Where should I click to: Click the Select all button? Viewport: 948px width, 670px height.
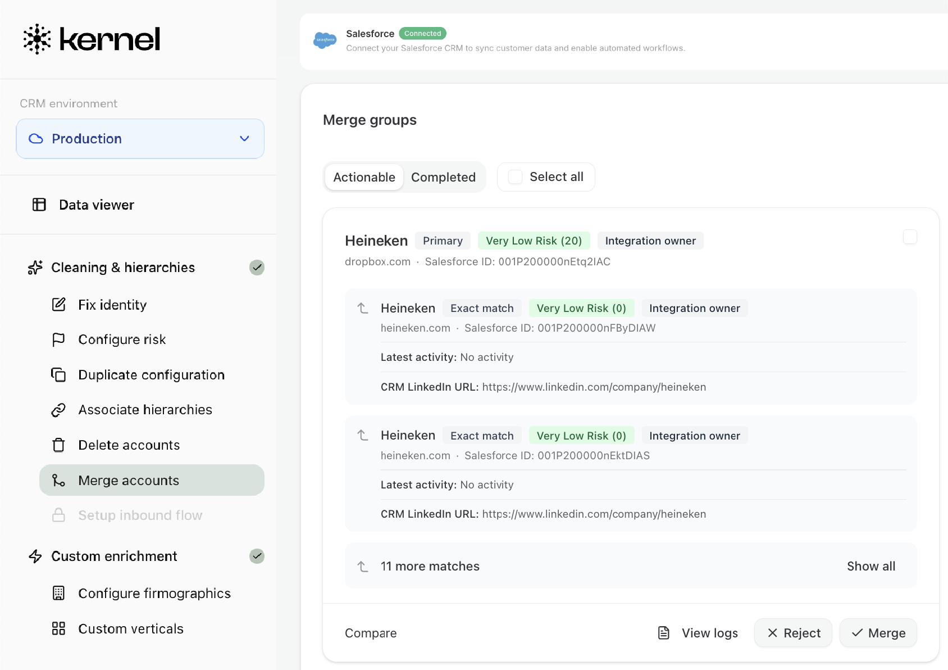(546, 177)
